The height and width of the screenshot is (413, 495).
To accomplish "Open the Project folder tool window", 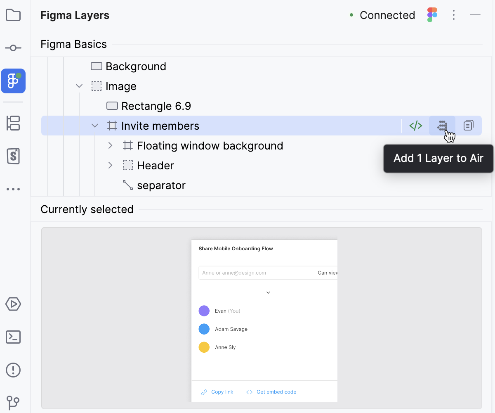I will click(x=13, y=15).
